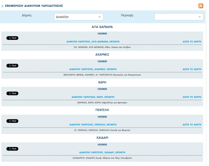The image size is (209, 166).
Task: Open link ΔΙΑΚΟΠΗ ΥΔΡΕΥΣΗΣ, ΠΕΝΤΕΛΗ, ΕΚΤΑΚΤΗ
Action: pyautogui.click(x=93, y=125)
